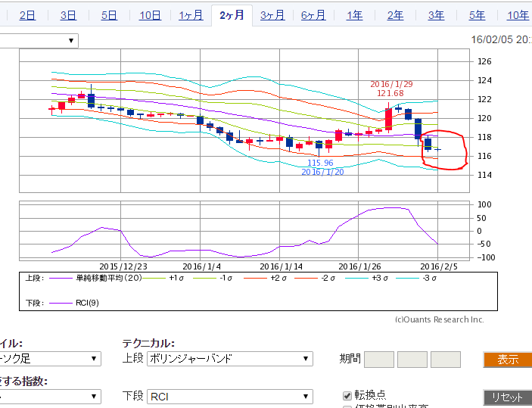Choose the 5日 time range tab
The width and height of the screenshot is (532, 408).
pyautogui.click(x=109, y=15)
